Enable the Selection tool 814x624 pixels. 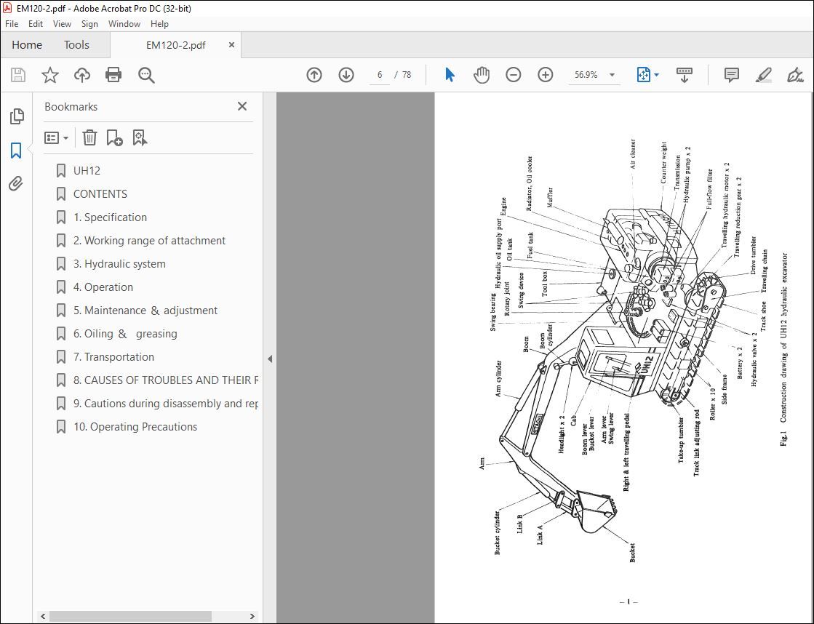tap(450, 75)
